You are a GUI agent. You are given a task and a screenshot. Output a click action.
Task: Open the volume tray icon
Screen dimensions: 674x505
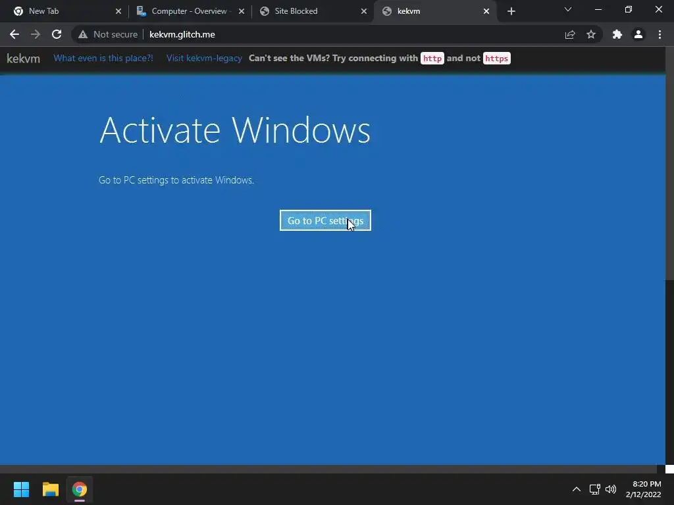point(611,489)
